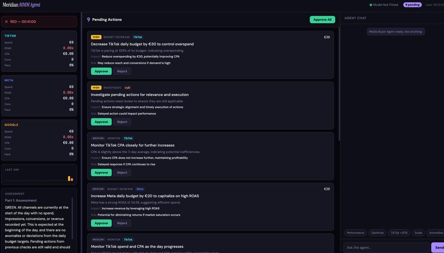Click the Meta tag on the budget increase card

pos(140,189)
